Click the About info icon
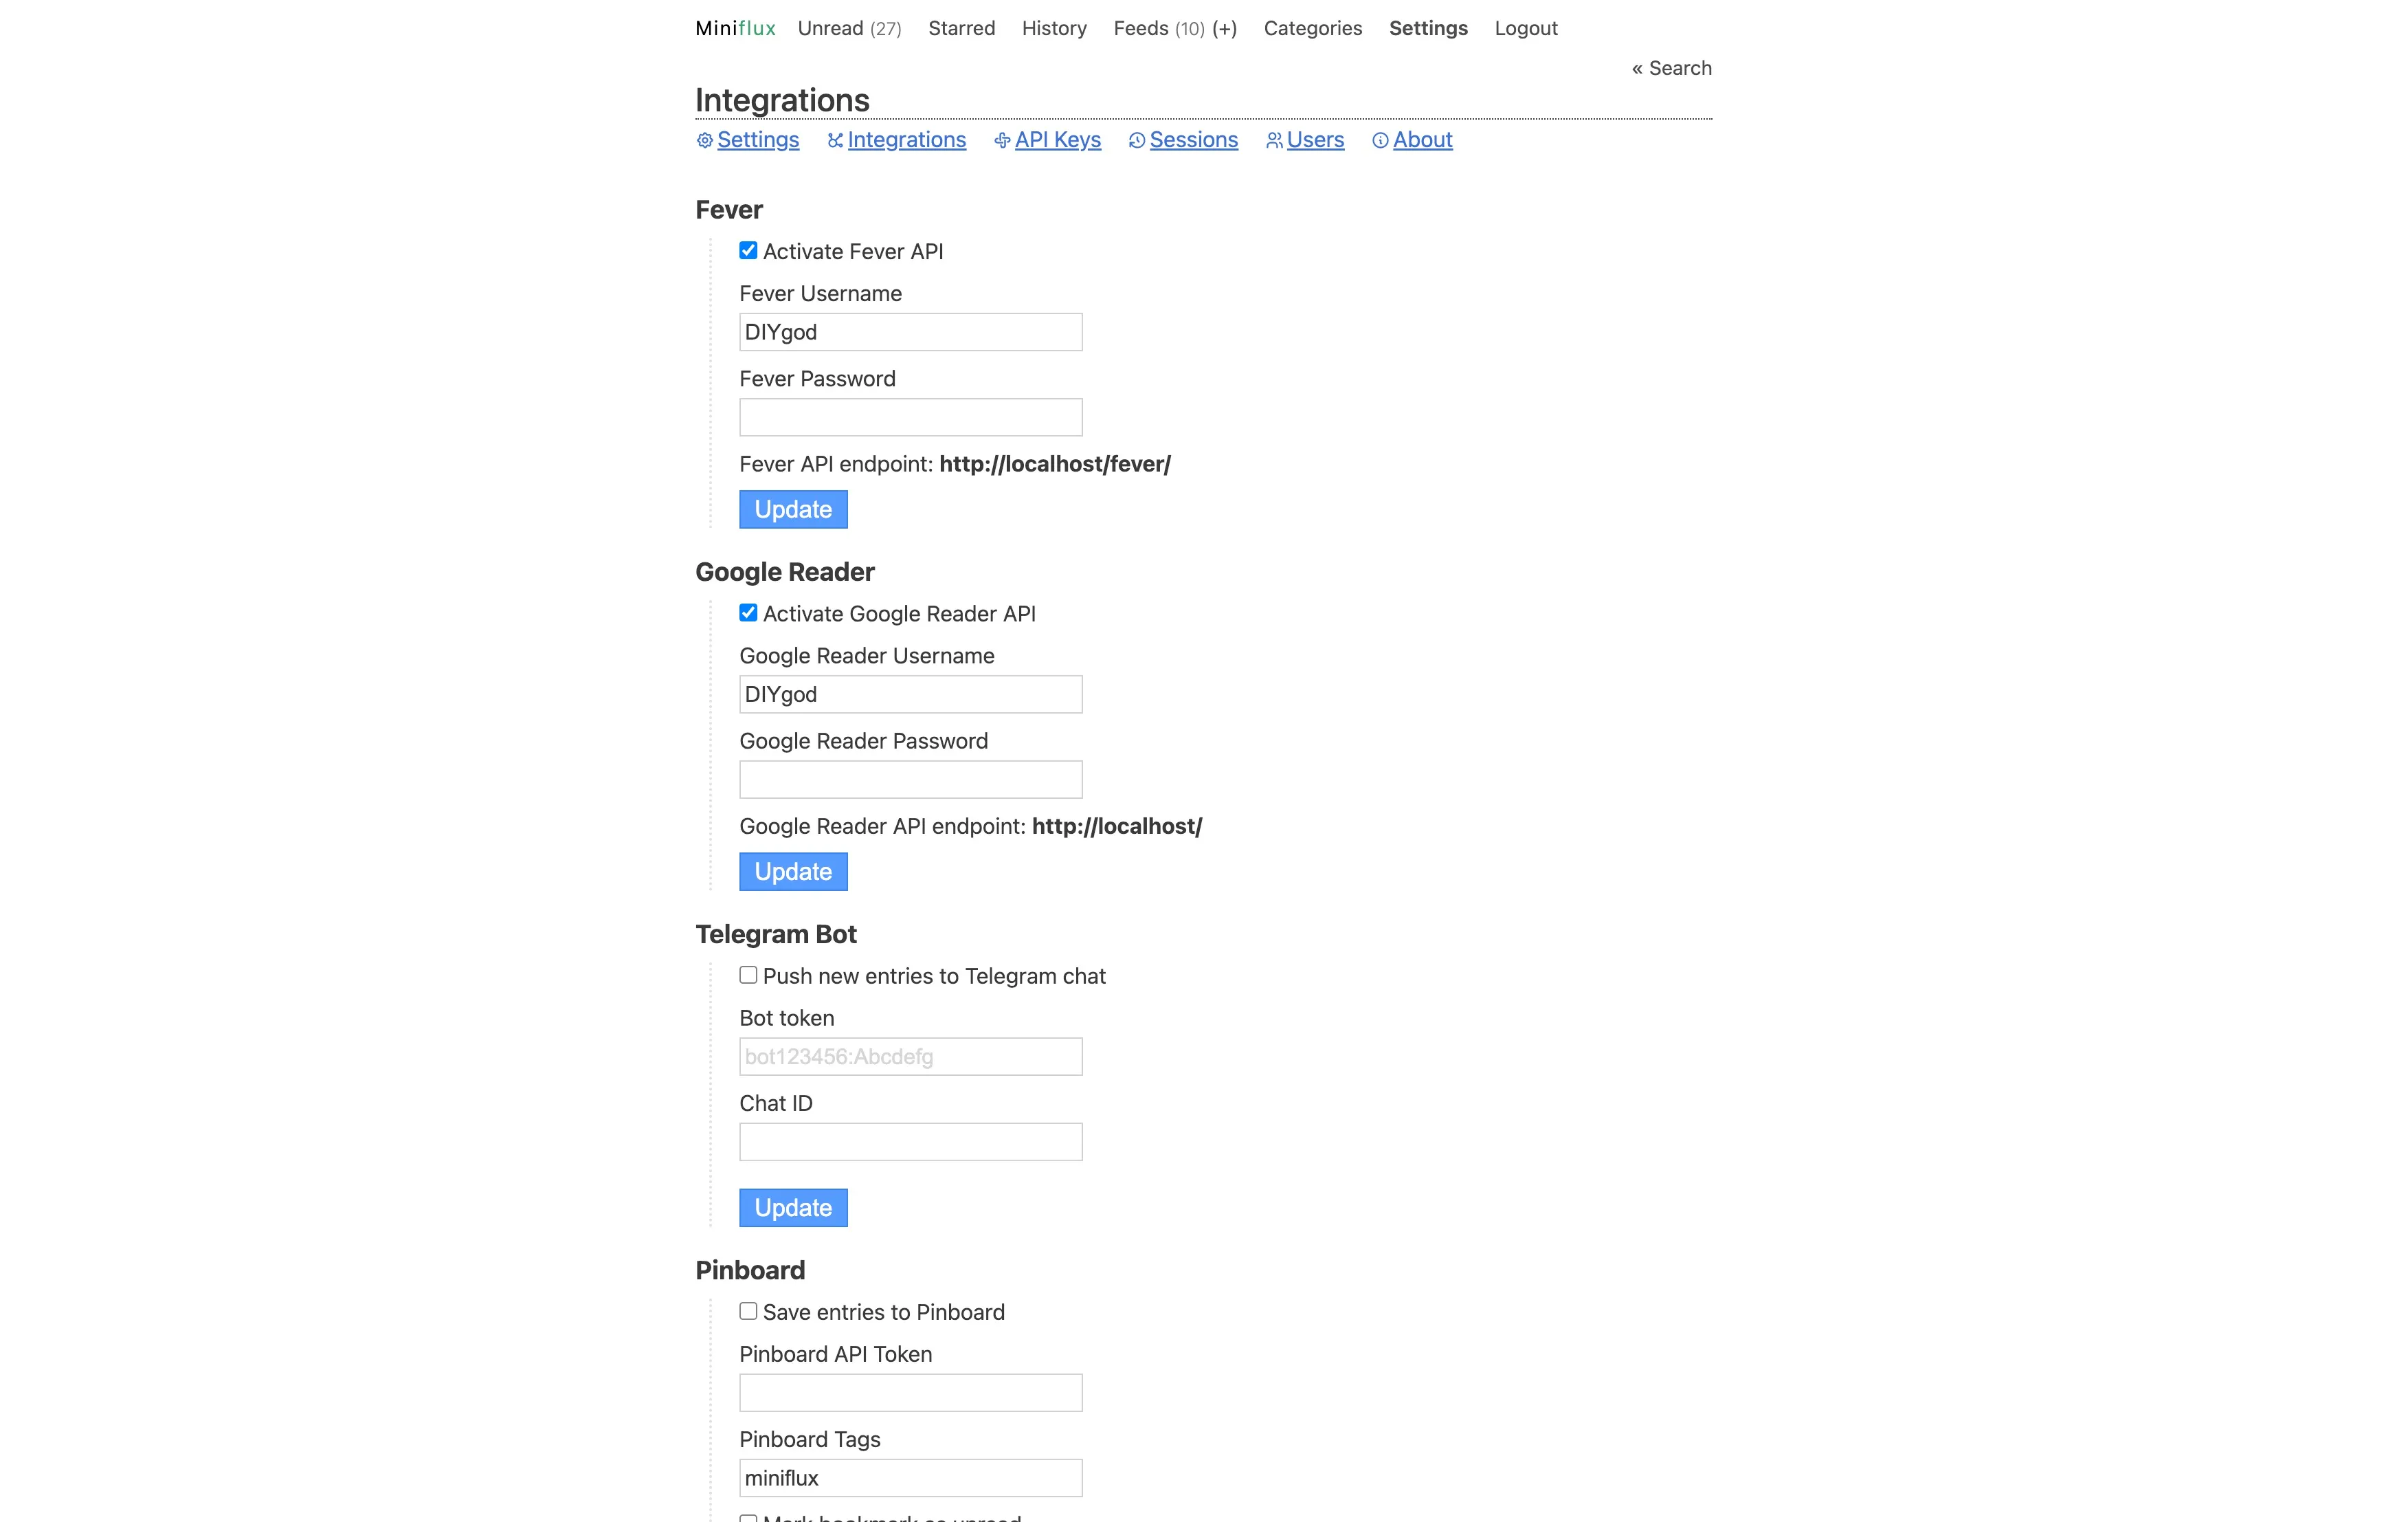The image size is (2408, 1522). pos(1380,141)
